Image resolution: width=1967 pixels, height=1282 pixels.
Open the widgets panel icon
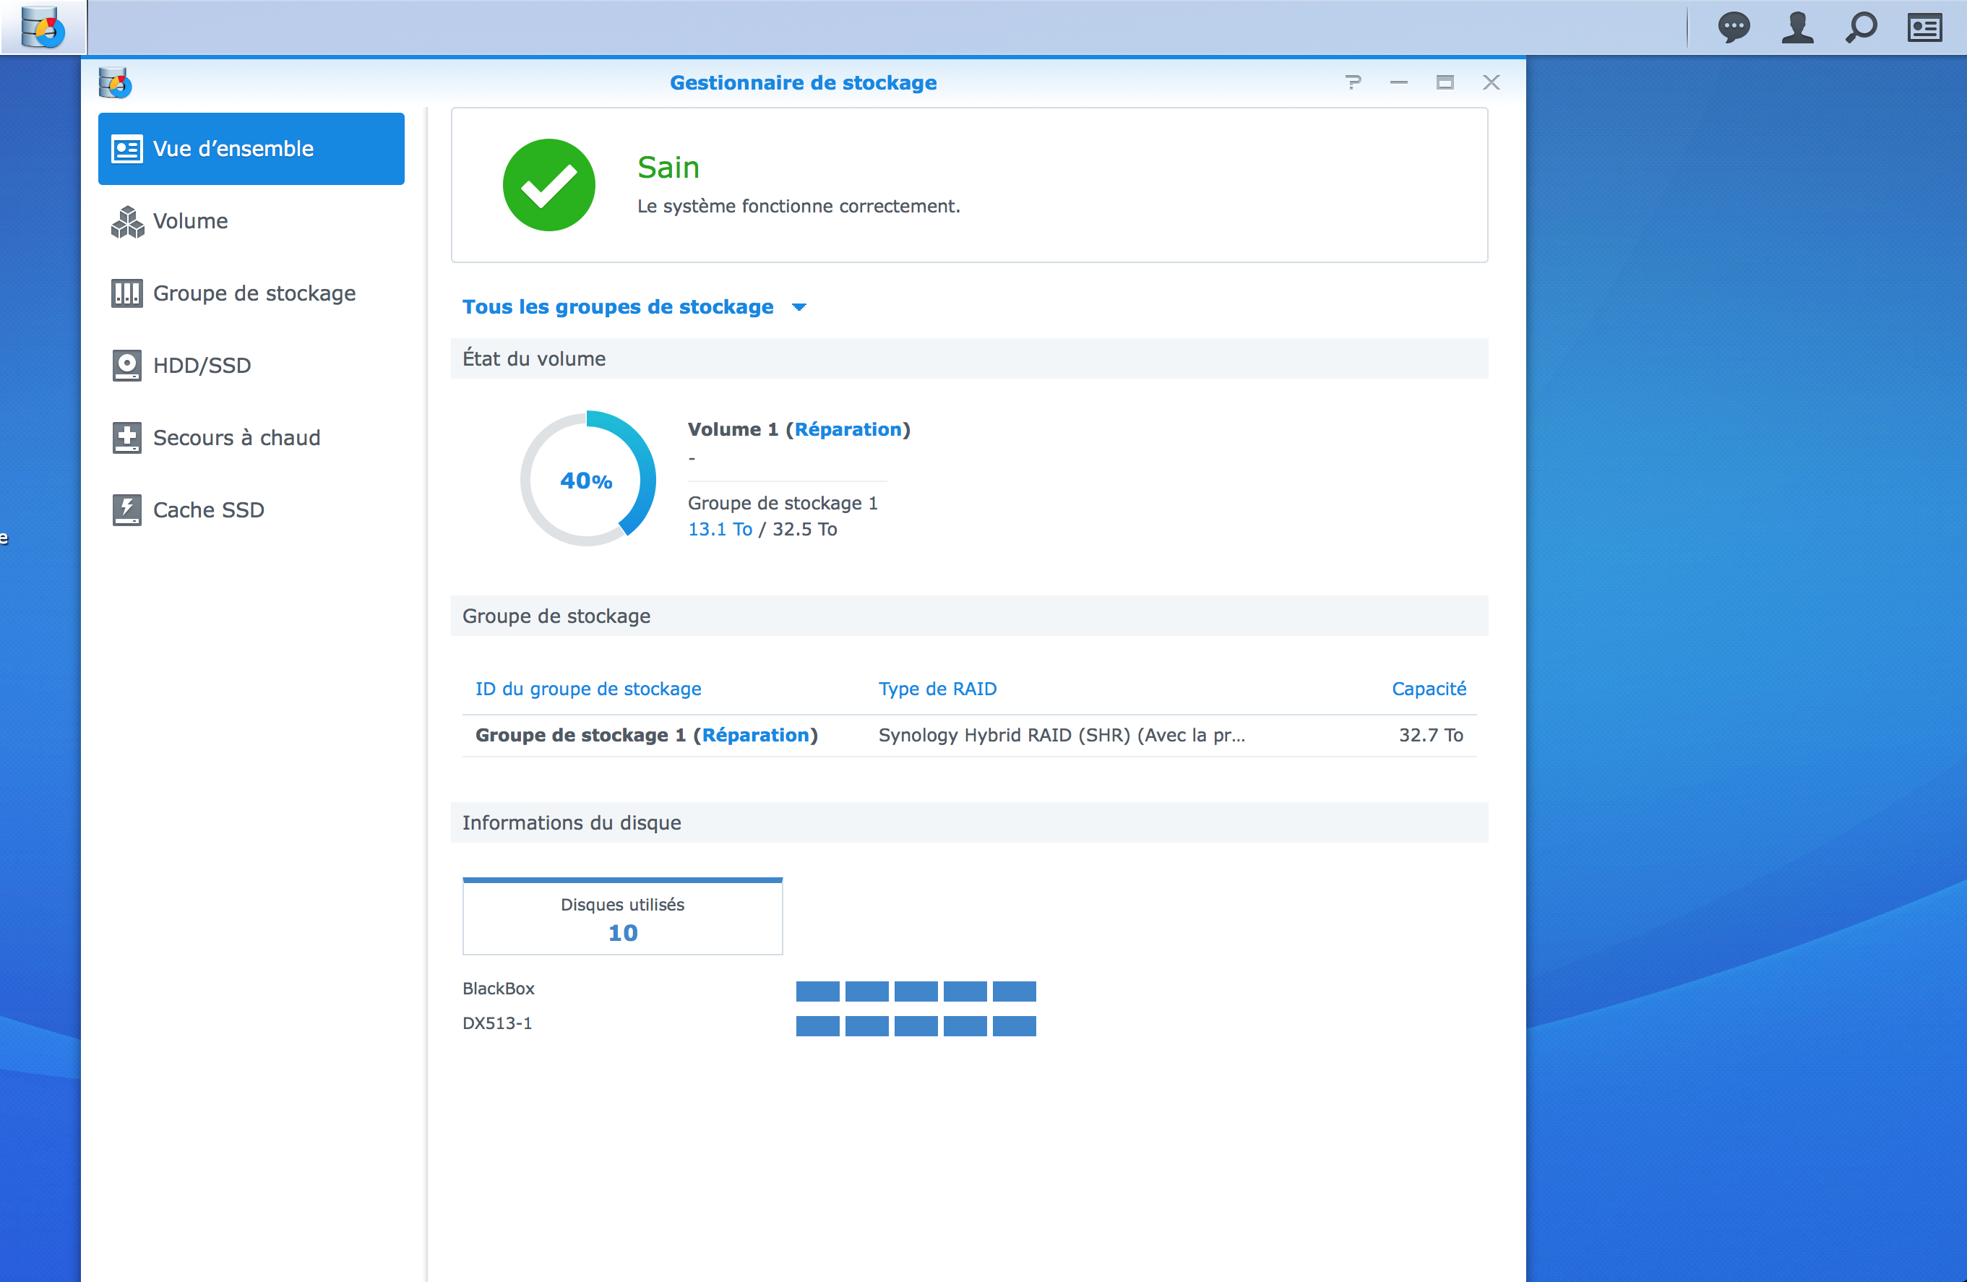point(1924,27)
